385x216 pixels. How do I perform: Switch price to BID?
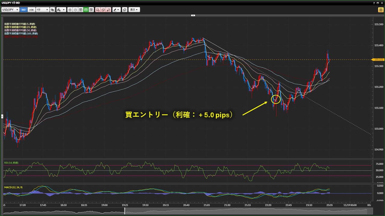point(23,10)
